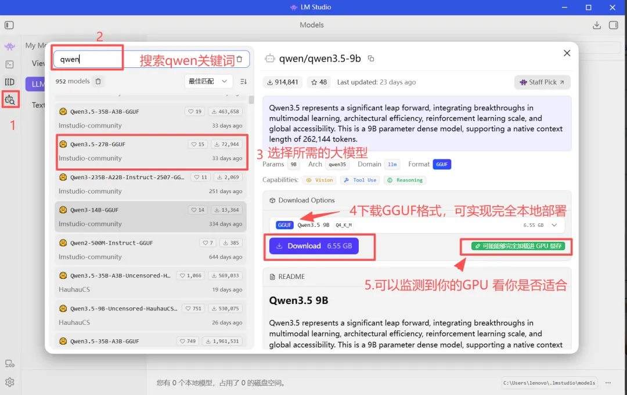627x395 pixels.
Task: Open the downloads icon in top bar
Action: 597,25
